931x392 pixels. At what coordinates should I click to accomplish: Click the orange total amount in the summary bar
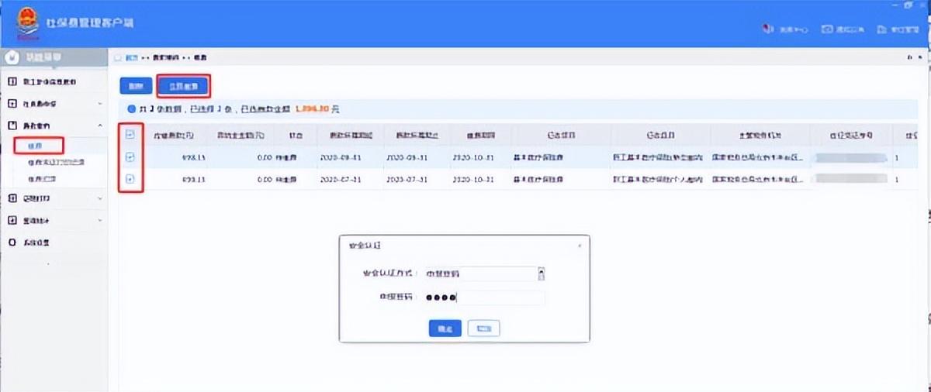313,109
